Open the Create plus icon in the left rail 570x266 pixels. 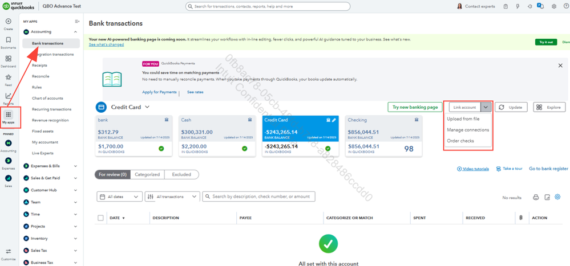coord(9,21)
